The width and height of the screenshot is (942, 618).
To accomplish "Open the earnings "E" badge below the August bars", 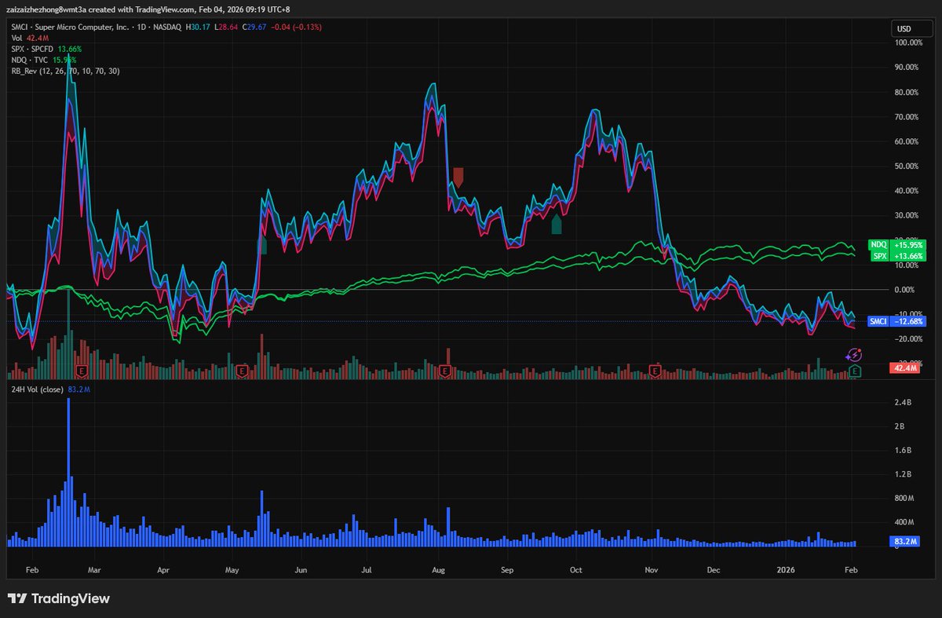I will (444, 371).
